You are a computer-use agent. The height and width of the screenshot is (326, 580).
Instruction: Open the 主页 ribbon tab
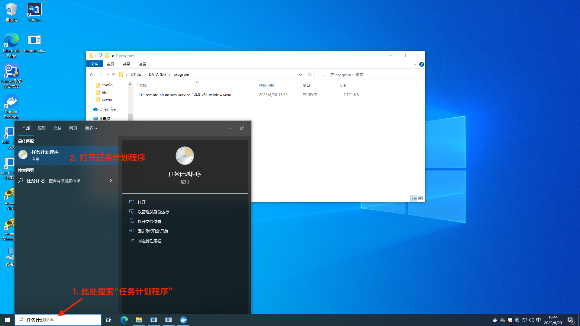[111, 64]
